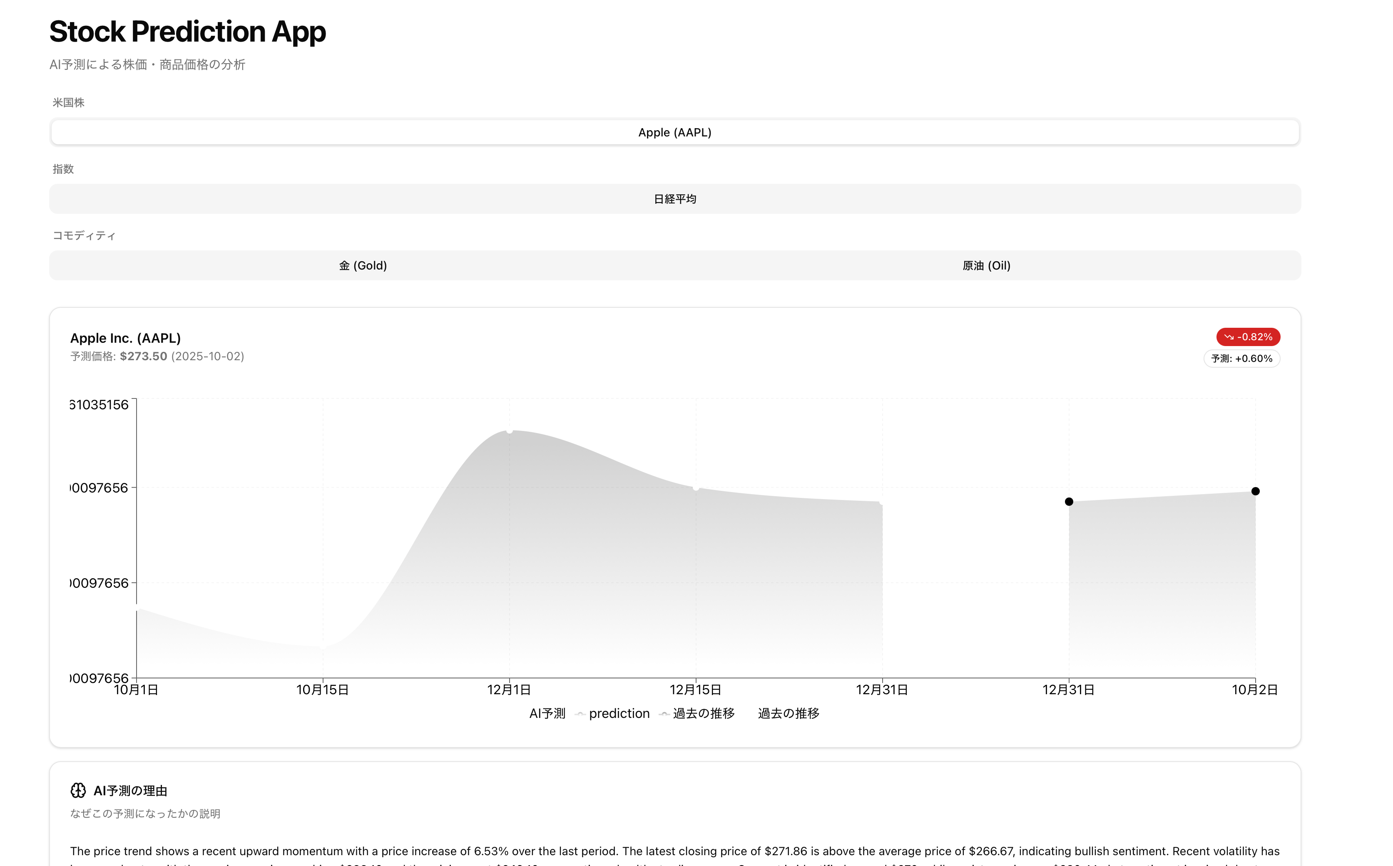Click the peak of the gray prediction curve
The image size is (1393, 866).
point(509,431)
